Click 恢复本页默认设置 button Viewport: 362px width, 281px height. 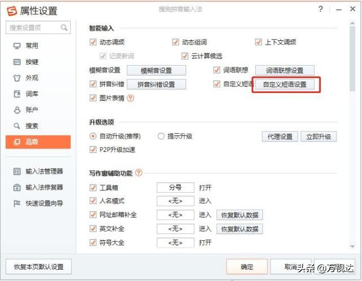(38, 267)
